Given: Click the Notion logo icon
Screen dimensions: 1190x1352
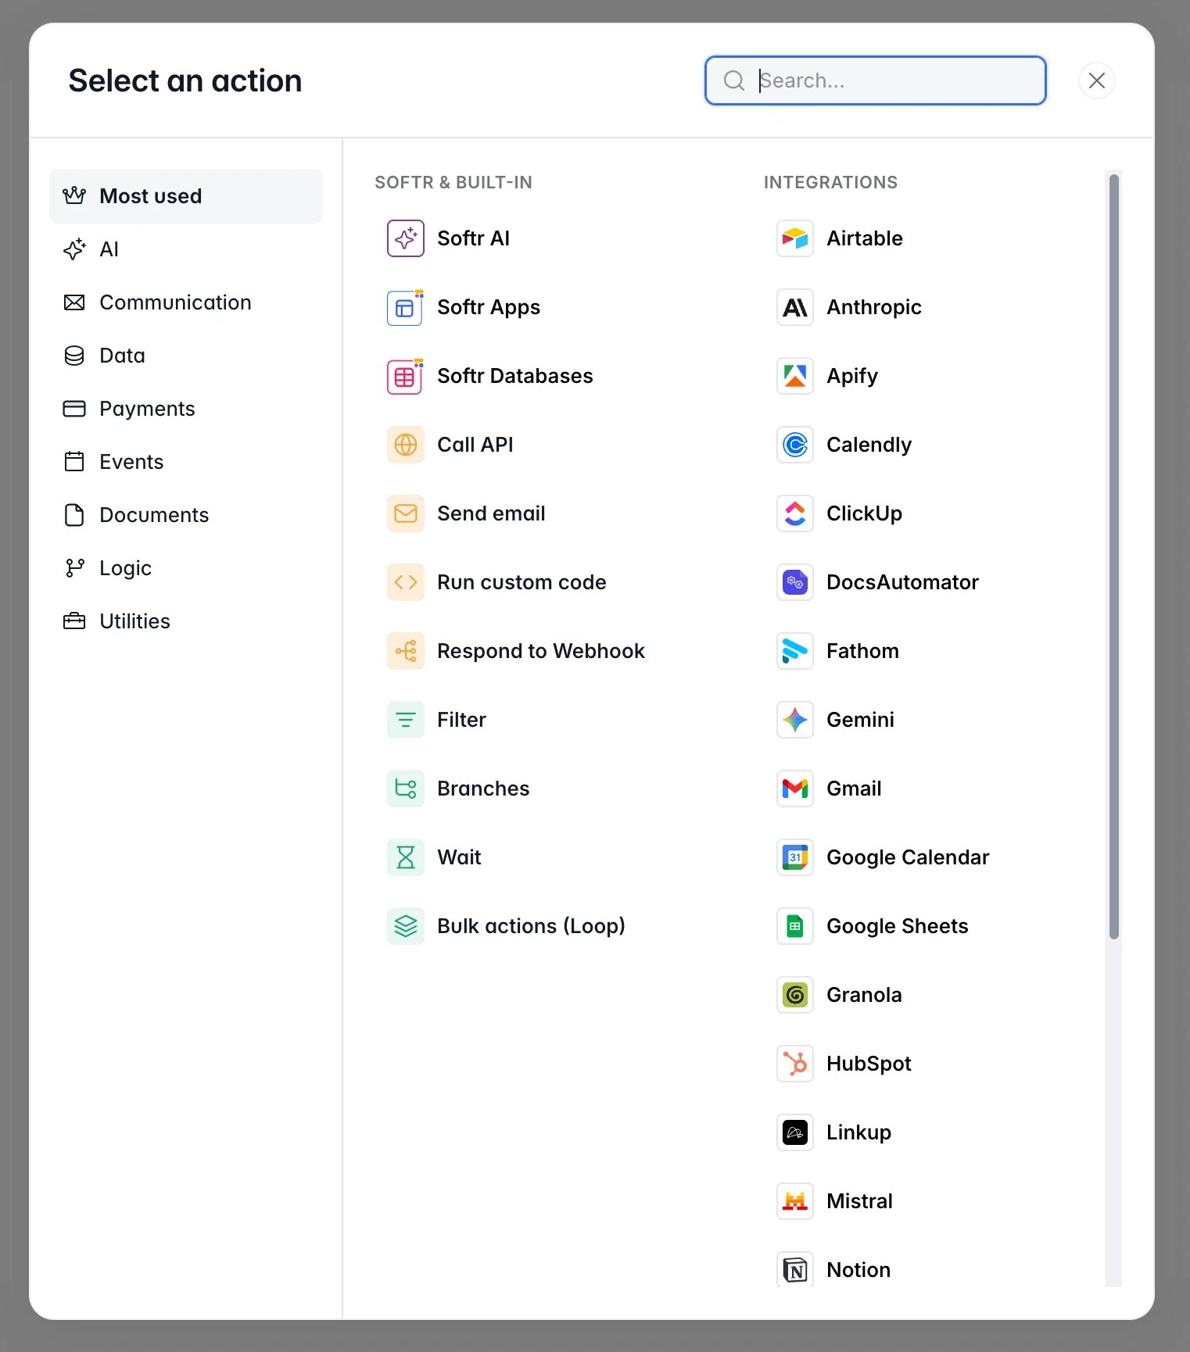Looking at the screenshot, I should [794, 1269].
